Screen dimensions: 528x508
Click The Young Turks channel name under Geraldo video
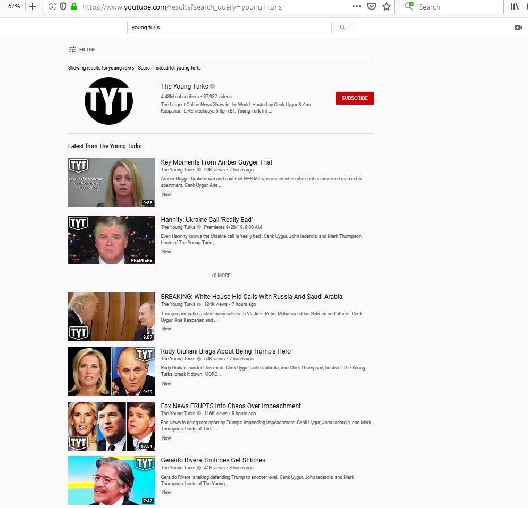(x=178, y=468)
